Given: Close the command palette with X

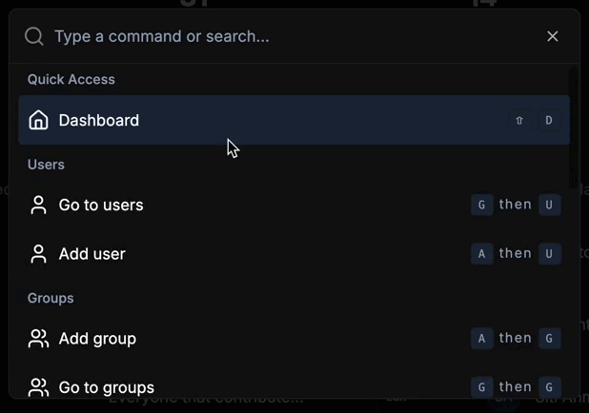Looking at the screenshot, I should (553, 36).
